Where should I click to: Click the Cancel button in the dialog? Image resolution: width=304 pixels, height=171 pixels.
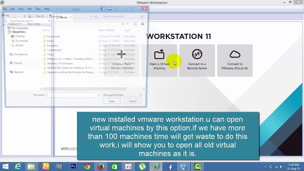[x=133, y=101]
